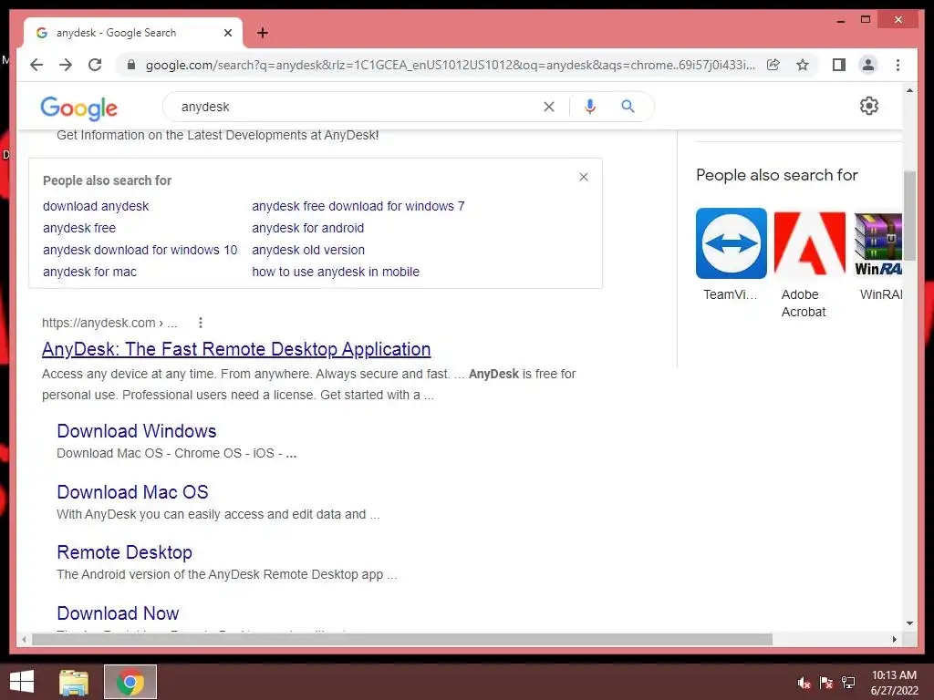This screenshot has height=700, width=934.
Task: Bookmark this page with the star icon
Action: click(803, 65)
